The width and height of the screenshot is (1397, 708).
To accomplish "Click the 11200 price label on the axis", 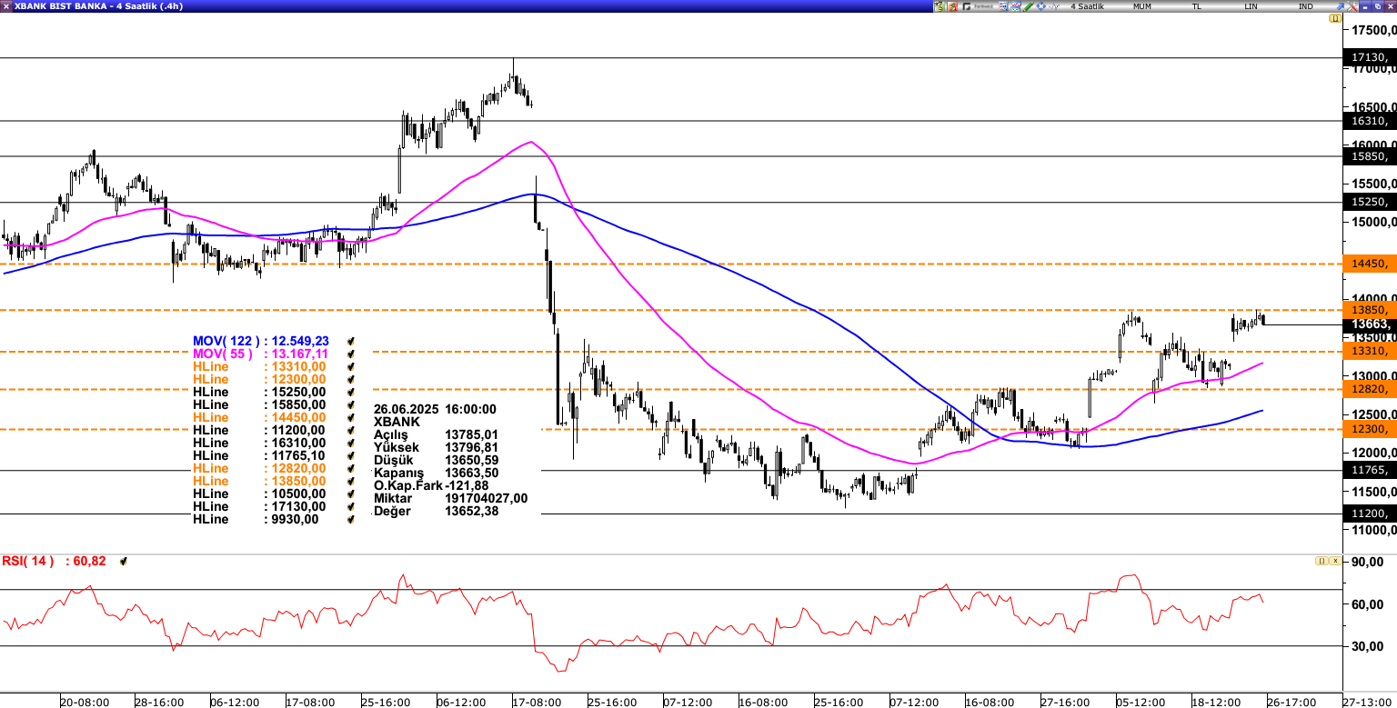I will pyautogui.click(x=1369, y=514).
